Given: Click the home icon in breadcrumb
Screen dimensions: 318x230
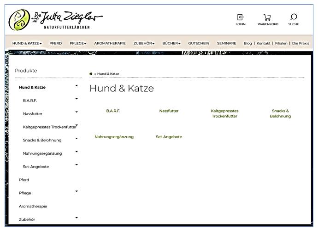Looking at the screenshot, I should coord(91,73).
